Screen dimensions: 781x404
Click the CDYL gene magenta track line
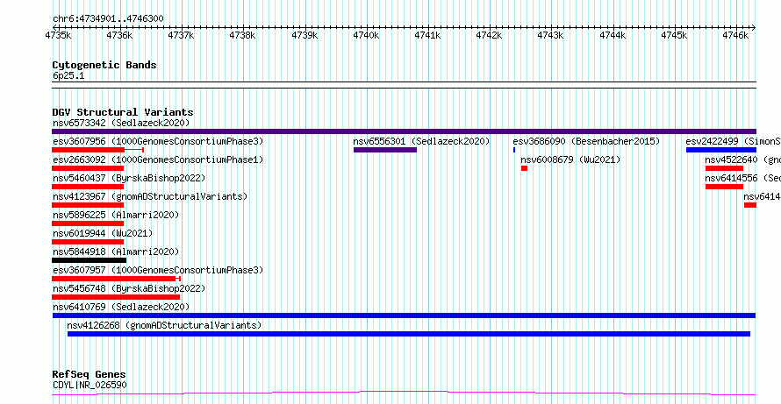tap(404, 393)
